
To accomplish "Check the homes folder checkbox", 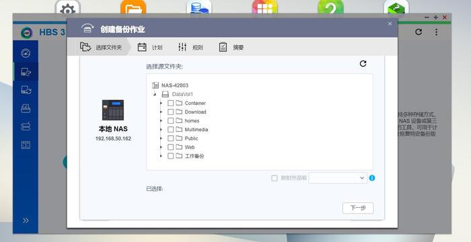I will [171, 121].
